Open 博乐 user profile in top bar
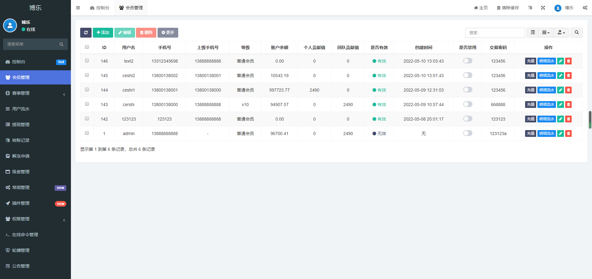592x279 pixels. coord(564,8)
